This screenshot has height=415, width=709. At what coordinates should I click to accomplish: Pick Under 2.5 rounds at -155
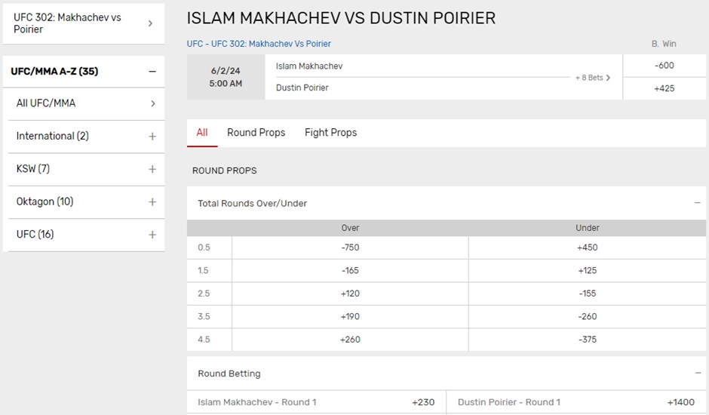pyautogui.click(x=587, y=294)
